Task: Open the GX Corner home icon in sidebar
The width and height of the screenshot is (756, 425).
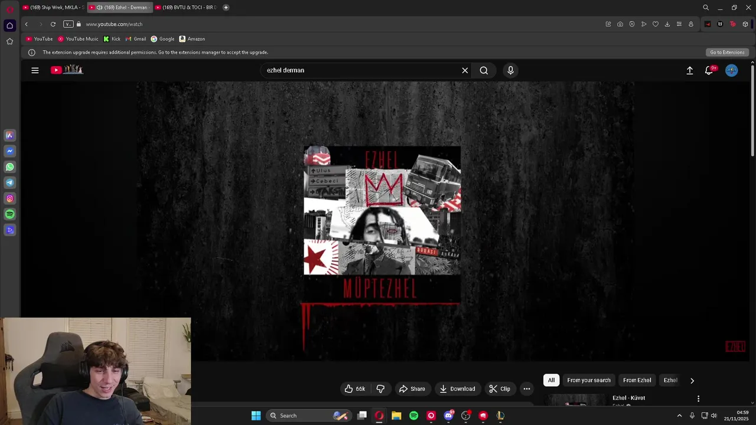Action: (x=9, y=25)
